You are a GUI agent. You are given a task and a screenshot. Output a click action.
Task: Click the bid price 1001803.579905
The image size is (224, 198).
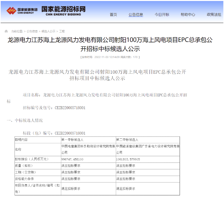coord(128,159)
